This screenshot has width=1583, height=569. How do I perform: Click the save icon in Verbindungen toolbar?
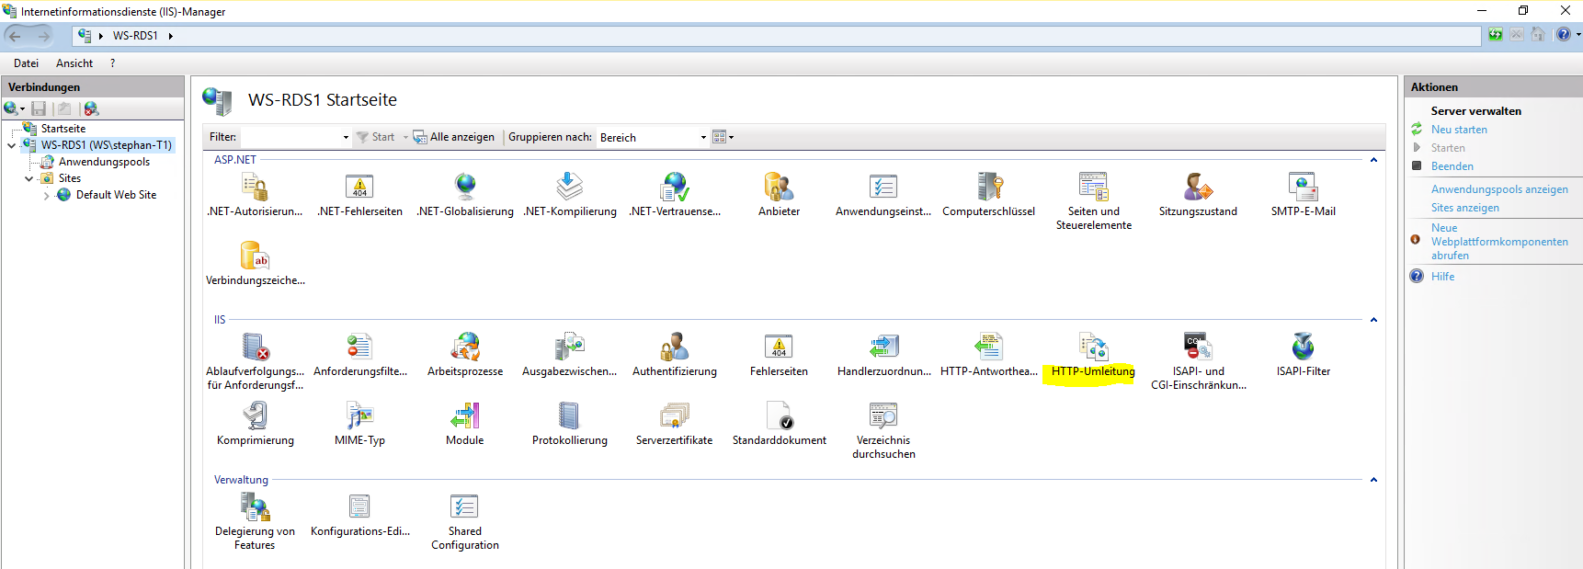pyautogui.click(x=39, y=108)
